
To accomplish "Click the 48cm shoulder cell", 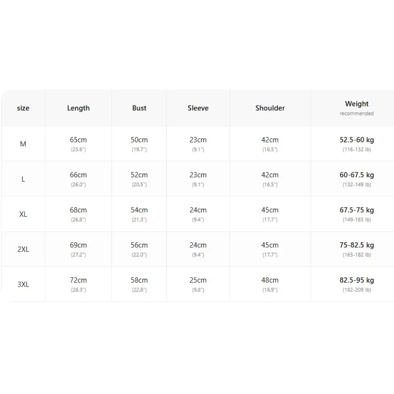I will tap(270, 285).
